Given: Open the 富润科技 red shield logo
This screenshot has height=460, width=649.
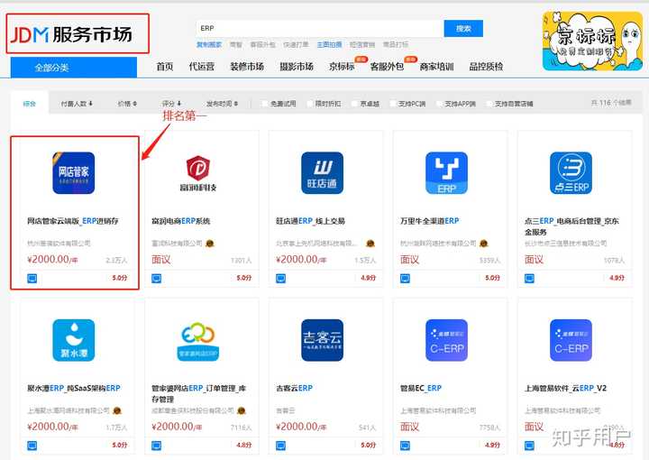Looking at the screenshot, I should pyautogui.click(x=197, y=173).
